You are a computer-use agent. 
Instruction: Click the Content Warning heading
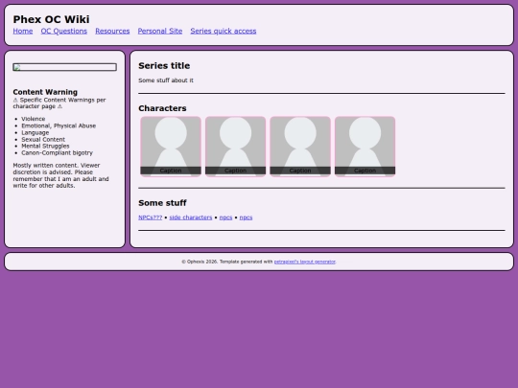(x=45, y=92)
